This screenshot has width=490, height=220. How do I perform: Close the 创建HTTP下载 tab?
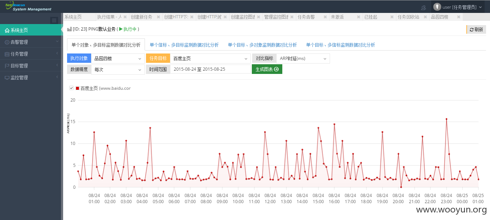point(192,17)
